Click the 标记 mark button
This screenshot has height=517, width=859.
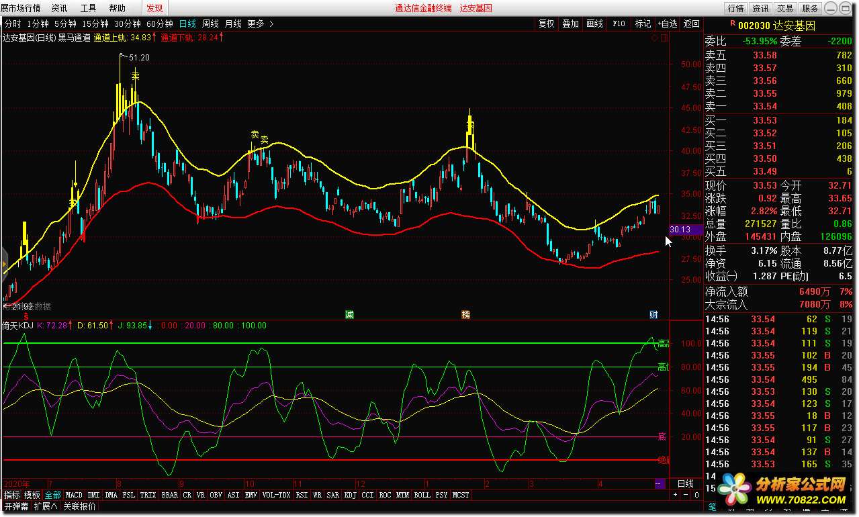click(x=643, y=23)
